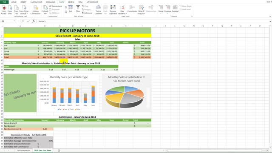The height and width of the screenshot is (153, 272).
Task: Select the Documentation sheet tab
Action: (23, 150)
